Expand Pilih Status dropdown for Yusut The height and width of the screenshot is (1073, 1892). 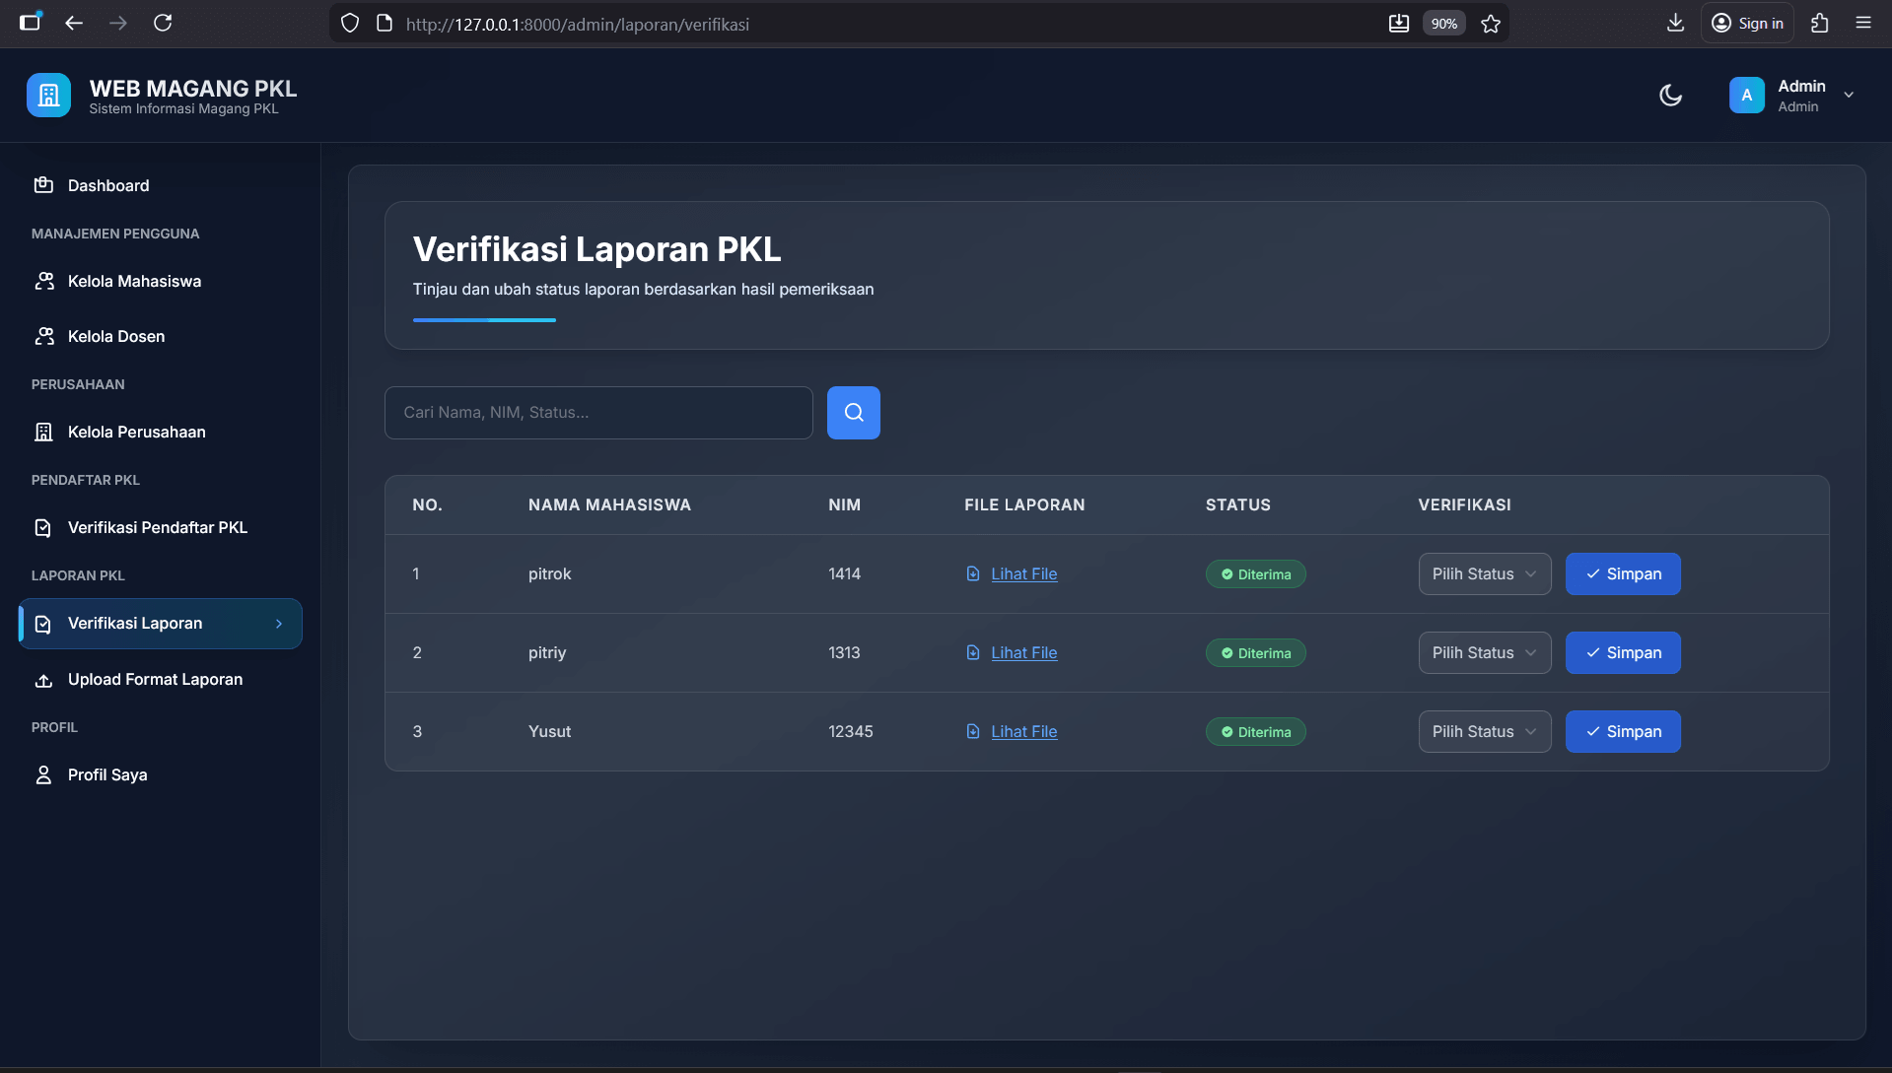point(1485,732)
